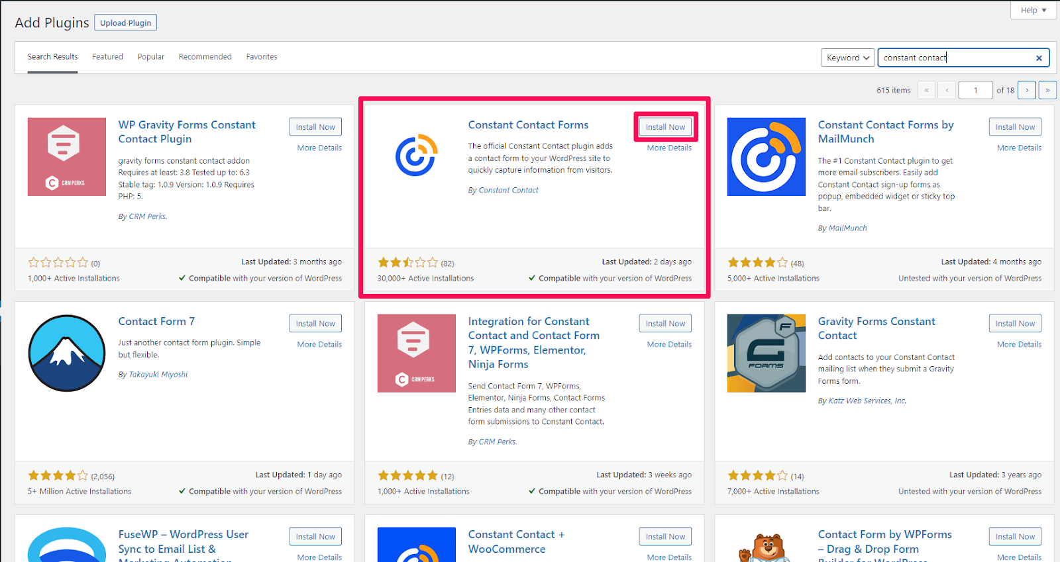Screen dimensions: 1060x562
Task: Install the Constant Contact Forms plugin
Action: [x=665, y=127]
